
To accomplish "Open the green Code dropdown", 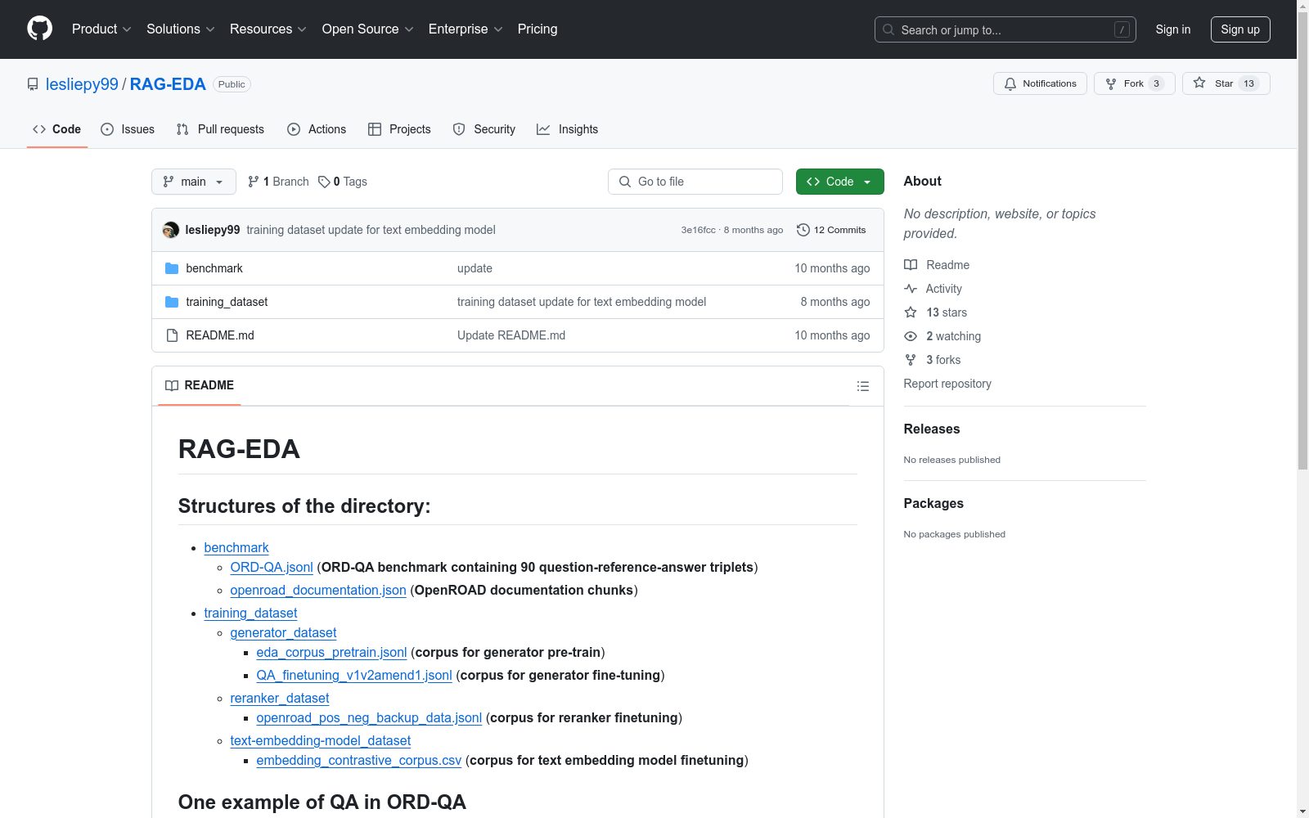I will [x=839, y=182].
